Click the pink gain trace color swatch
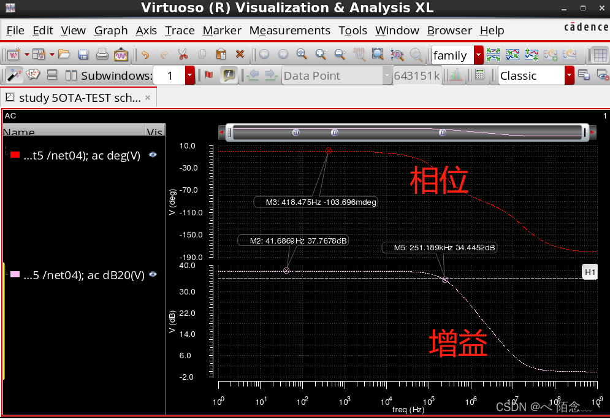This screenshot has height=419, width=610. pos(15,274)
